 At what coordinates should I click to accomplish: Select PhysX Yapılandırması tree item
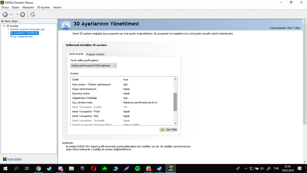point(21,37)
